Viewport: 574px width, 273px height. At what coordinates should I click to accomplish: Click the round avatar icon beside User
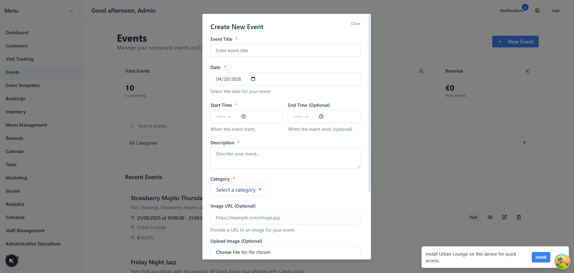tap(537, 10)
